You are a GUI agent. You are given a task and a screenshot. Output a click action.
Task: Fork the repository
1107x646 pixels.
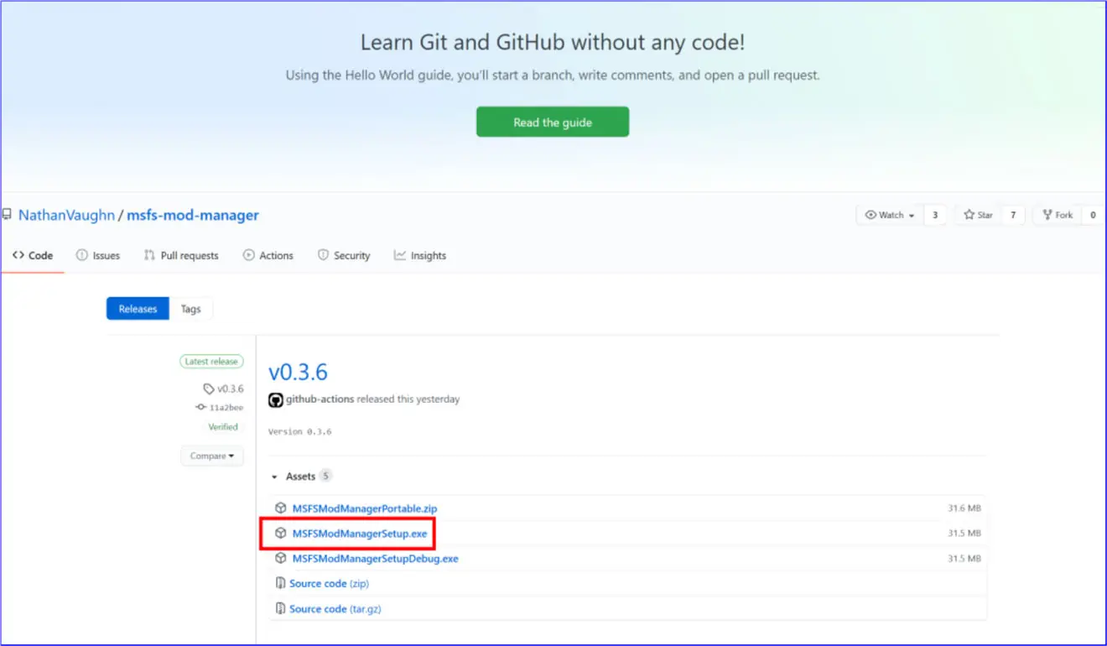pos(1058,216)
